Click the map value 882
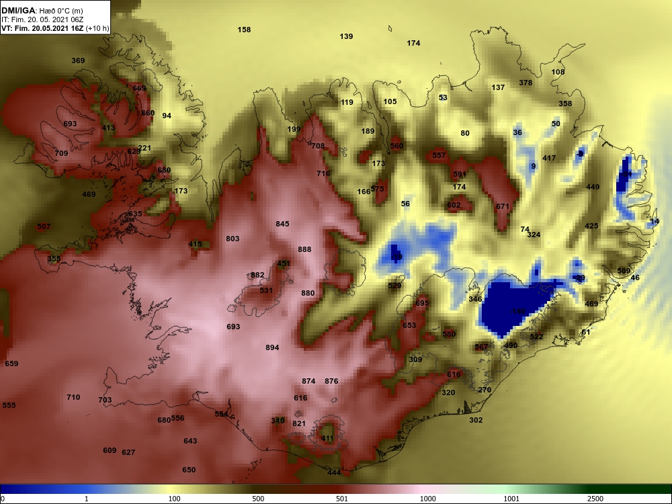Screen dimensions: 672x504 [x=257, y=275]
